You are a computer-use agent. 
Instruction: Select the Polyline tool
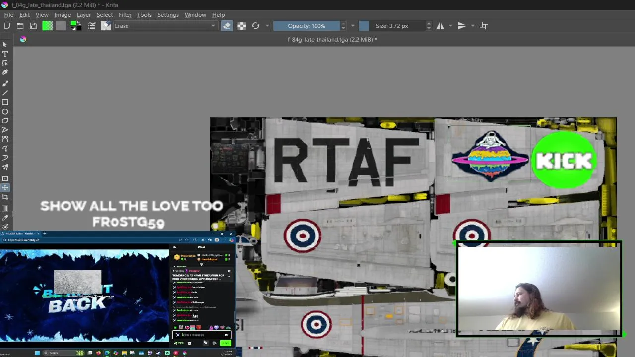pyautogui.click(x=5, y=130)
